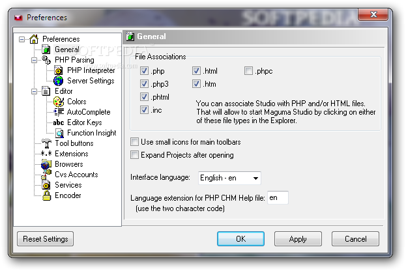The height and width of the screenshot is (271, 406).
Task: Click the General header panel icon
Action: [130, 36]
